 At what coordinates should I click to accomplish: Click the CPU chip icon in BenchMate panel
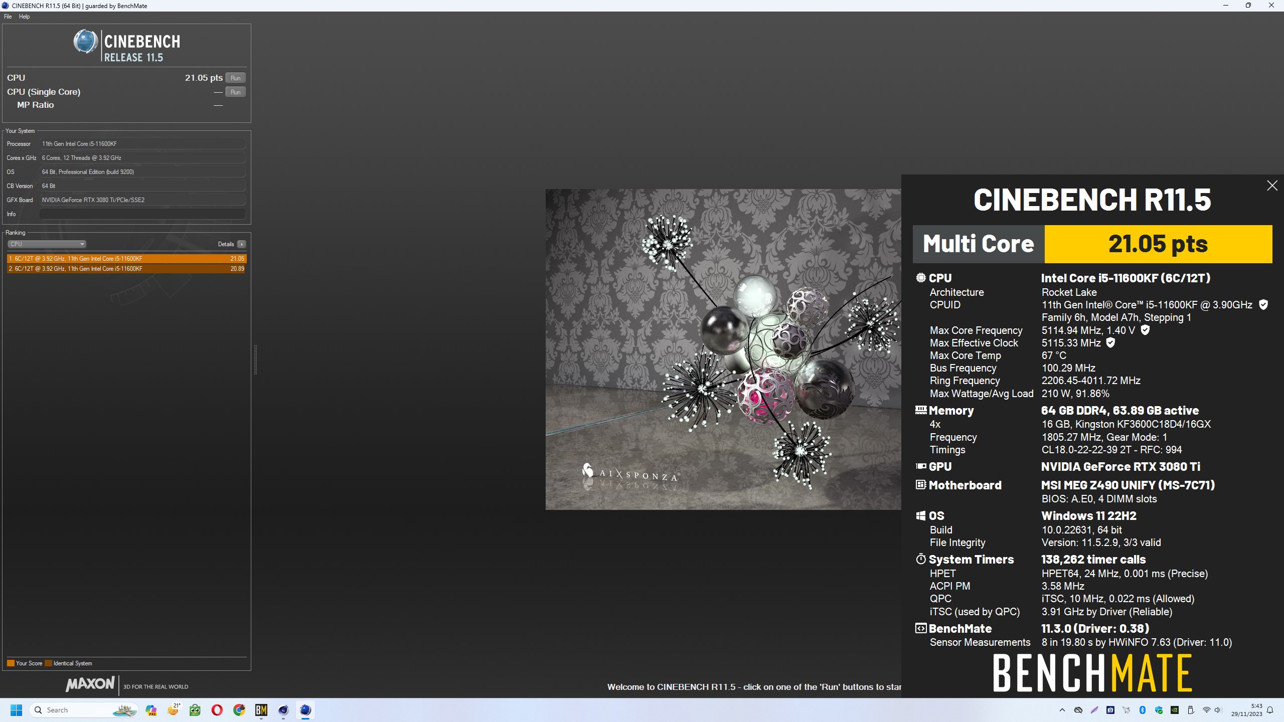(921, 278)
